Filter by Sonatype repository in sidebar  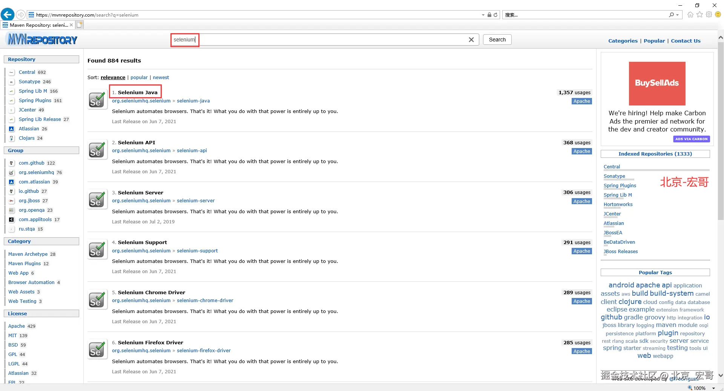29,82
